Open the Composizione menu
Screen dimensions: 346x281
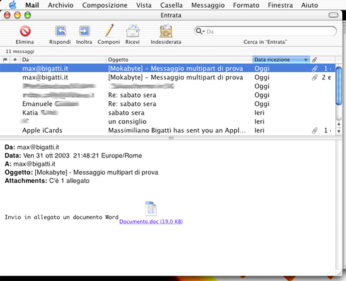104,5
